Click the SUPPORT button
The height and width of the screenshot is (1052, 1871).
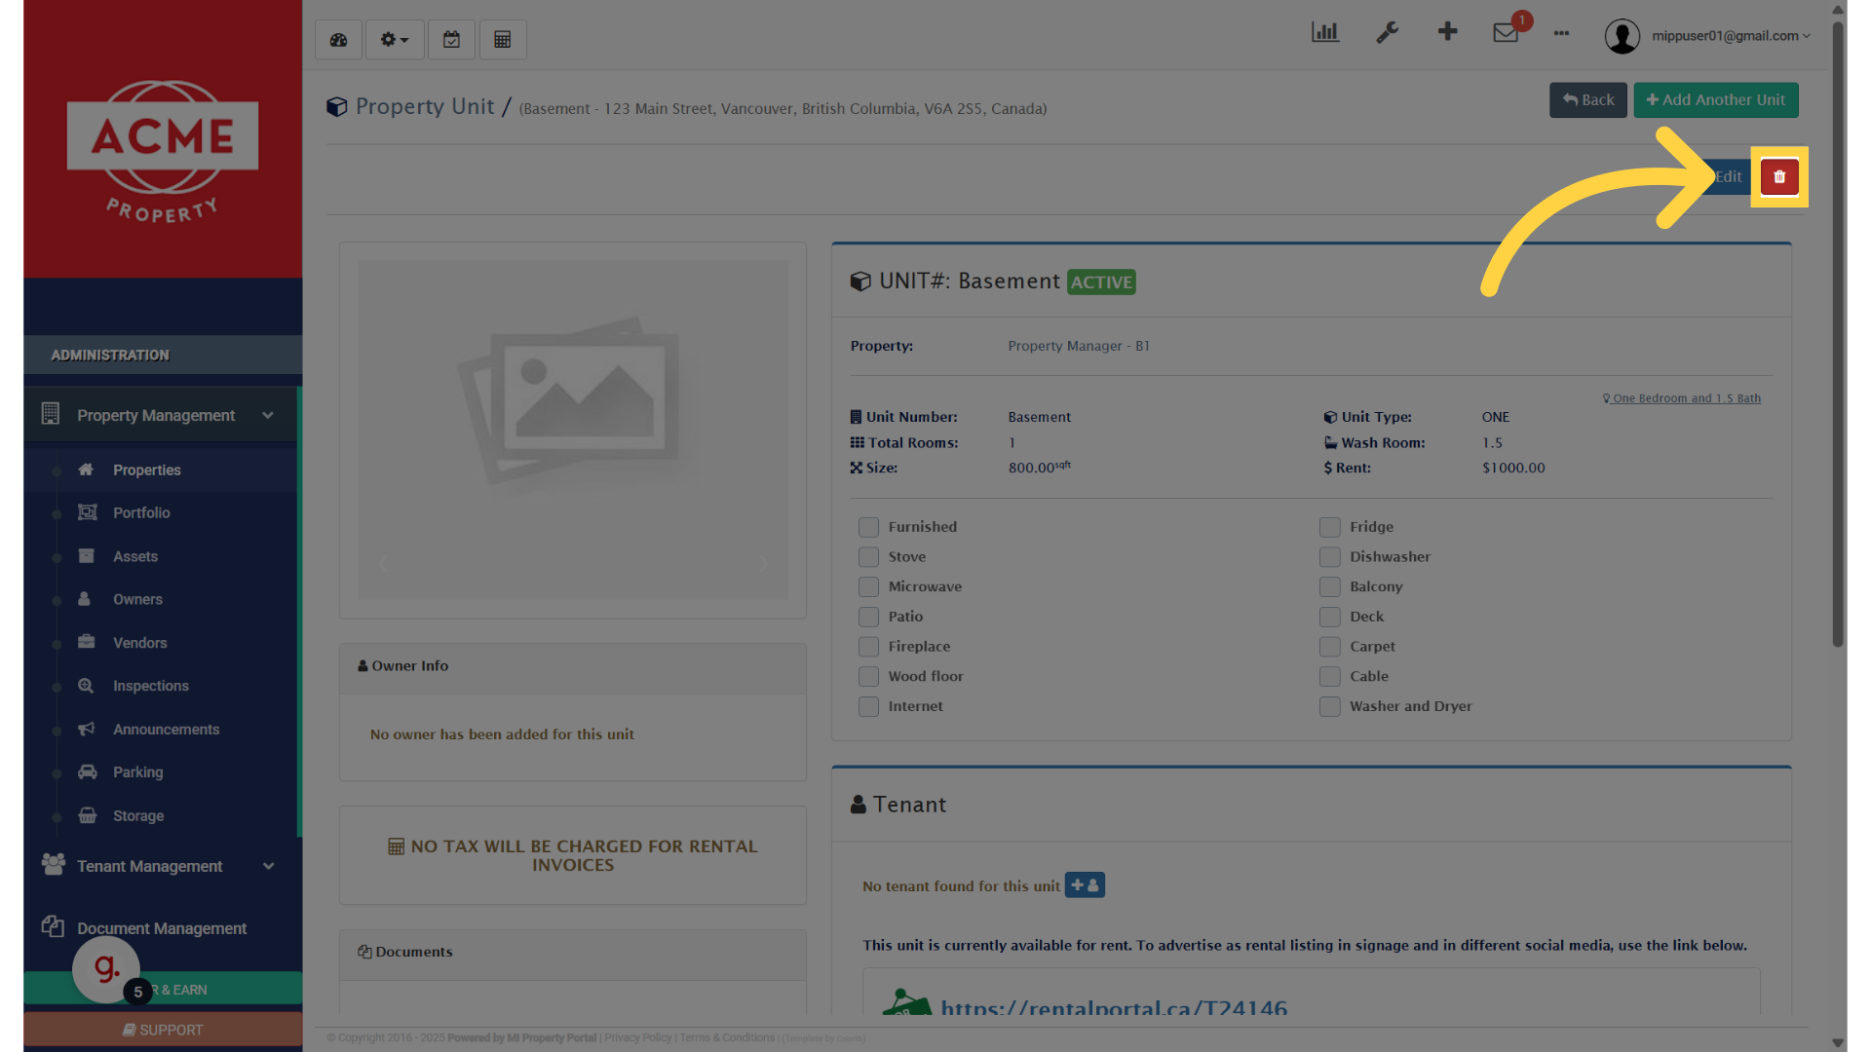click(163, 1031)
